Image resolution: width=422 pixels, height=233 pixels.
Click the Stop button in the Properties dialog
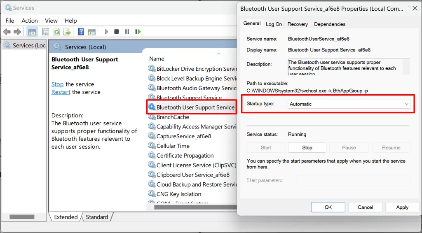[307, 147]
